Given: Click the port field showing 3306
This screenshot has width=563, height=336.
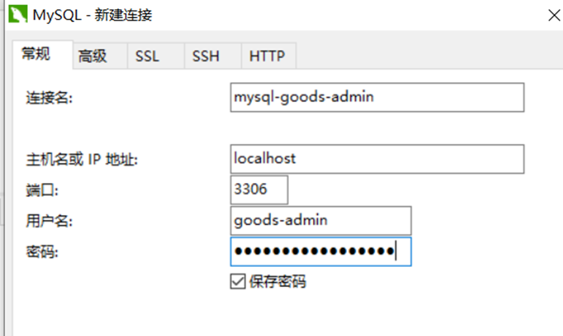Looking at the screenshot, I should [x=259, y=189].
